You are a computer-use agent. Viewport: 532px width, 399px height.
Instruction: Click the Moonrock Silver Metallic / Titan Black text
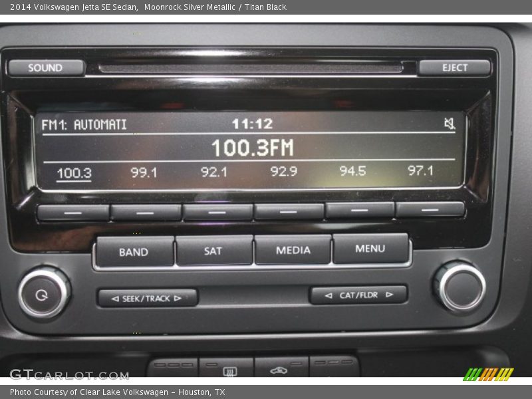[x=215, y=7]
